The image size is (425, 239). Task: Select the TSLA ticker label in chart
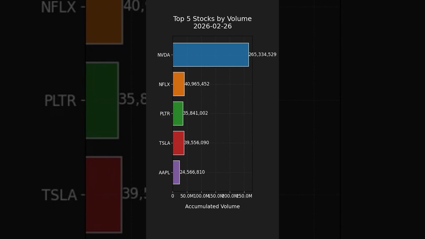[x=165, y=143]
